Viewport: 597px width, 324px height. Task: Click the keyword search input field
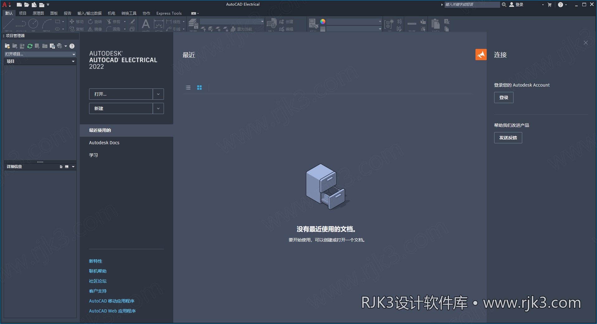tap(472, 5)
